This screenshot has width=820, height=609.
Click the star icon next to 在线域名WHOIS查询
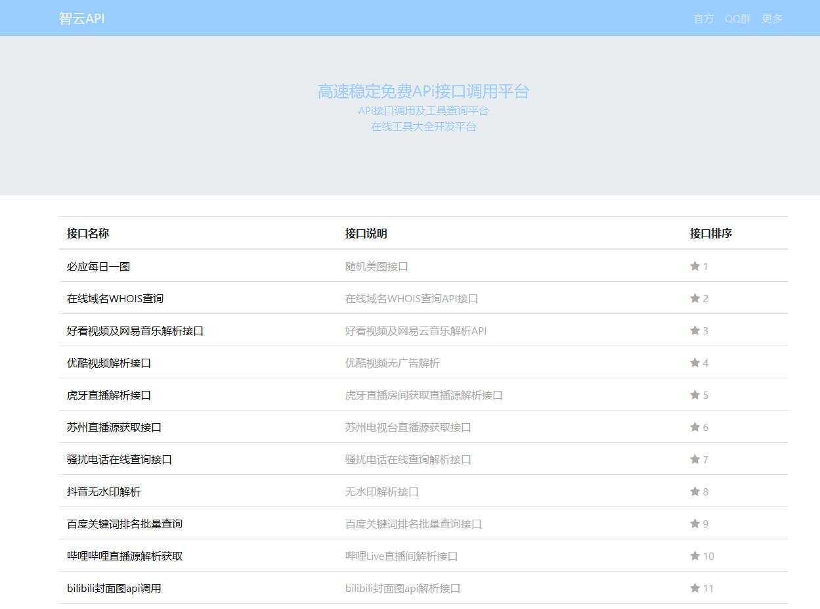pos(694,298)
